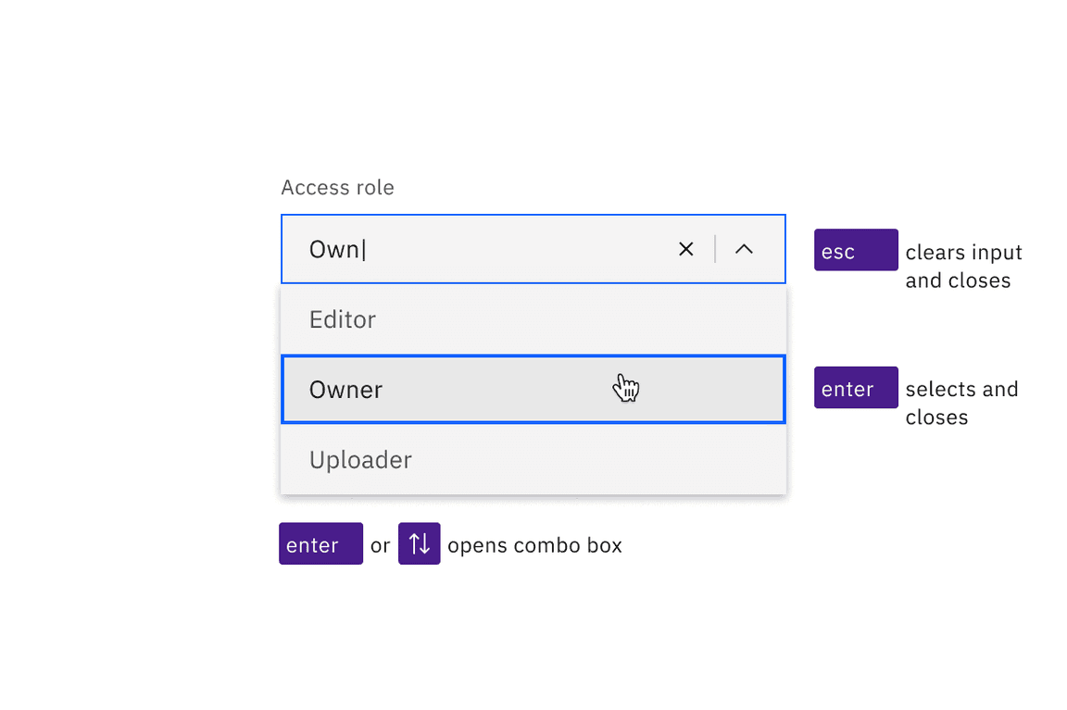Click the enter key badge beside 'opens combo box'
The image size is (1067, 710).
coord(320,543)
